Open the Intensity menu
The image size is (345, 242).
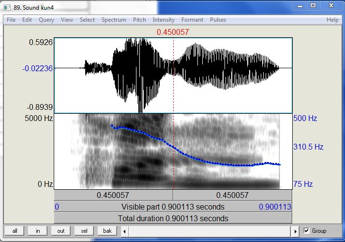(164, 20)
